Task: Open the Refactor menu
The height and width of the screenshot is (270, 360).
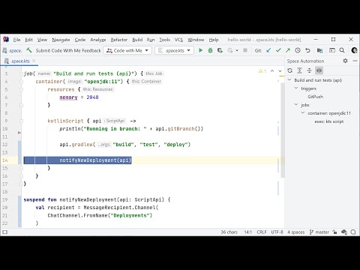Action: point(119,40)
